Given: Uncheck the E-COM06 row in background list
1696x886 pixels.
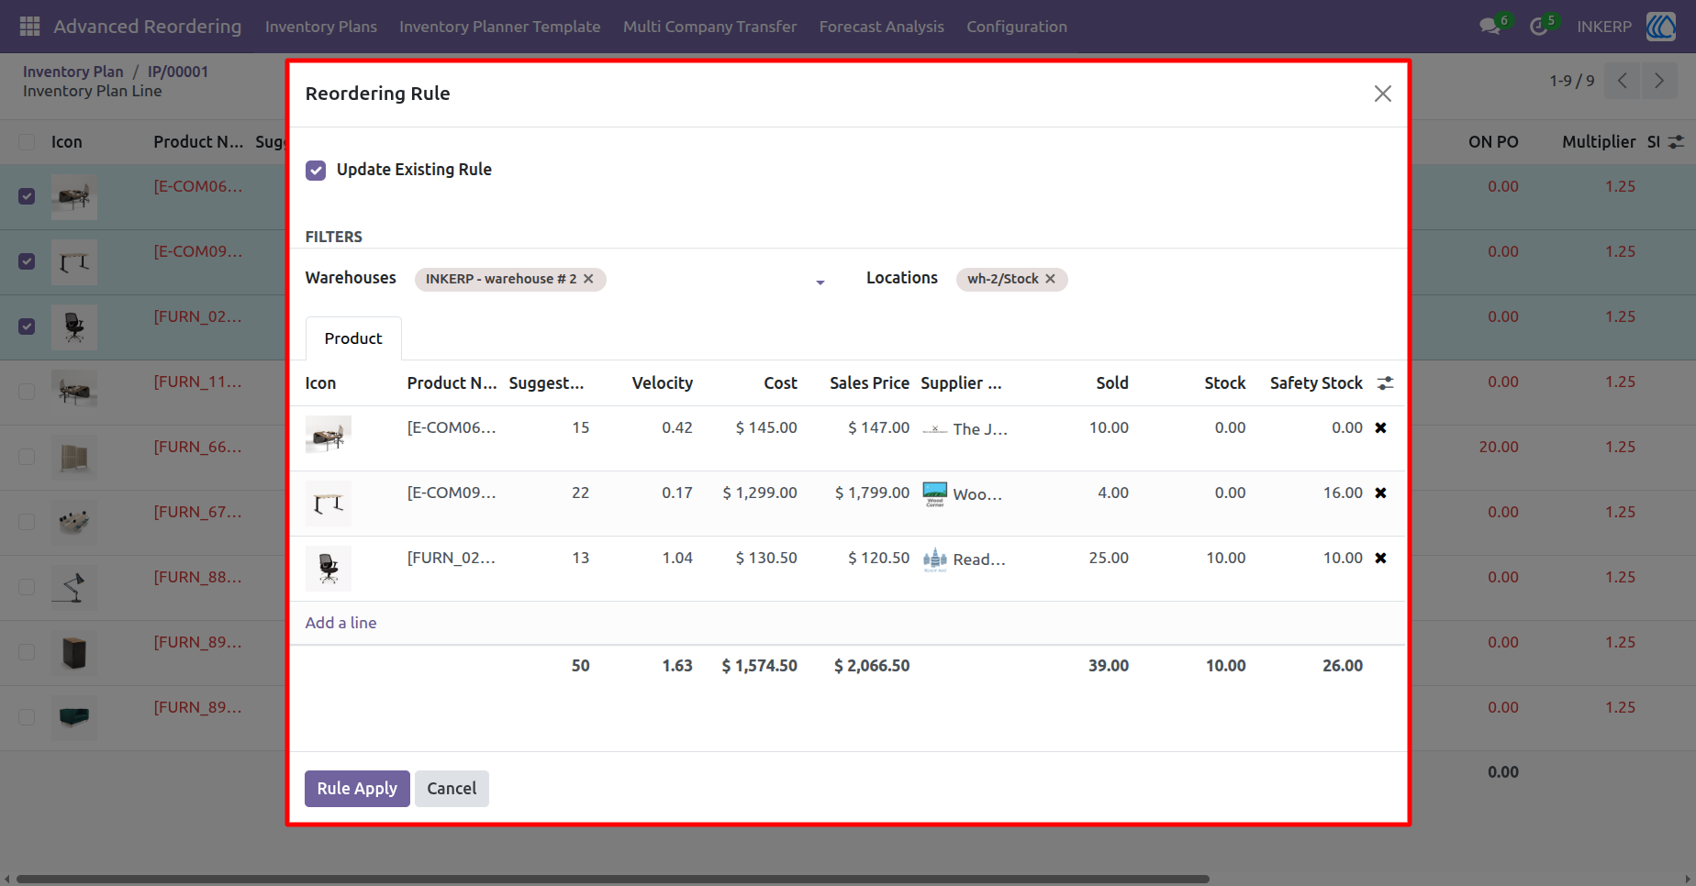Looking at the screenshot, I should tap(27, 196).
